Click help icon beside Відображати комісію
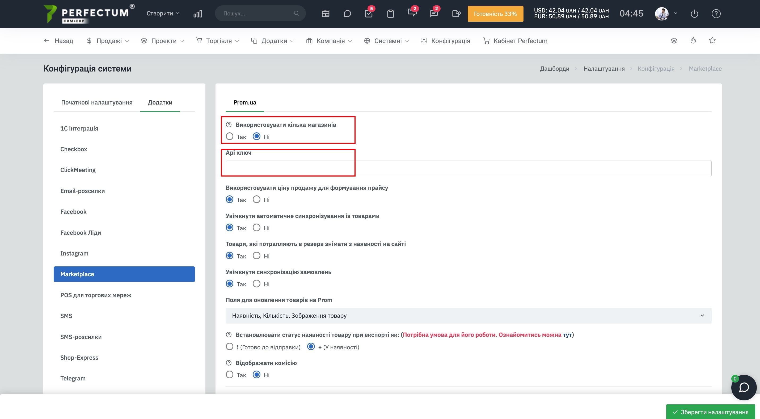Viewport: 760px width, 419px height. (229, 363)
